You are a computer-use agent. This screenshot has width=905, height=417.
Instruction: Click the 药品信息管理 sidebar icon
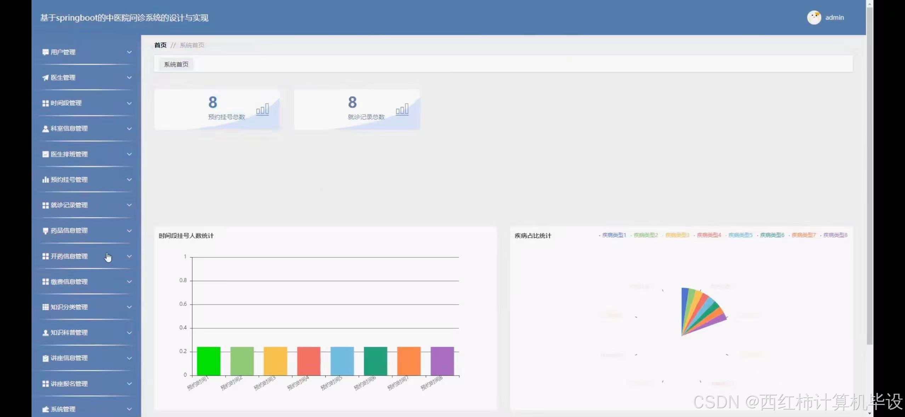click(45, 231)
